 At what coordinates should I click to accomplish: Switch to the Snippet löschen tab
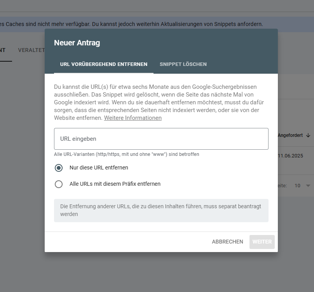pos(183,64)
